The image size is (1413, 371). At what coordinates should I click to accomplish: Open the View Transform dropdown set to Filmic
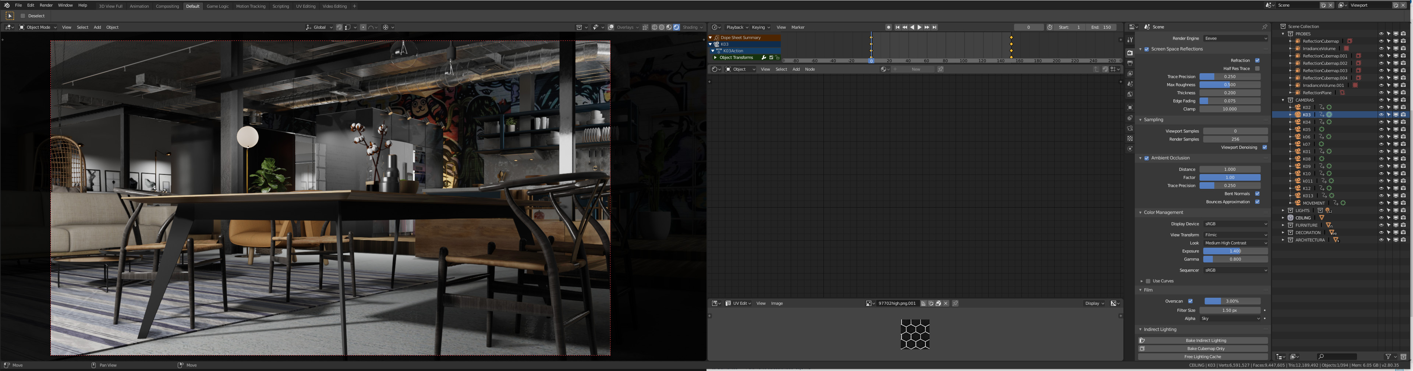(x=1235, y=235)
